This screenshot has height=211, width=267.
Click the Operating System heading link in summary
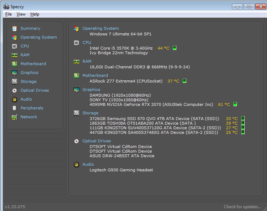[x=101, y=28]
